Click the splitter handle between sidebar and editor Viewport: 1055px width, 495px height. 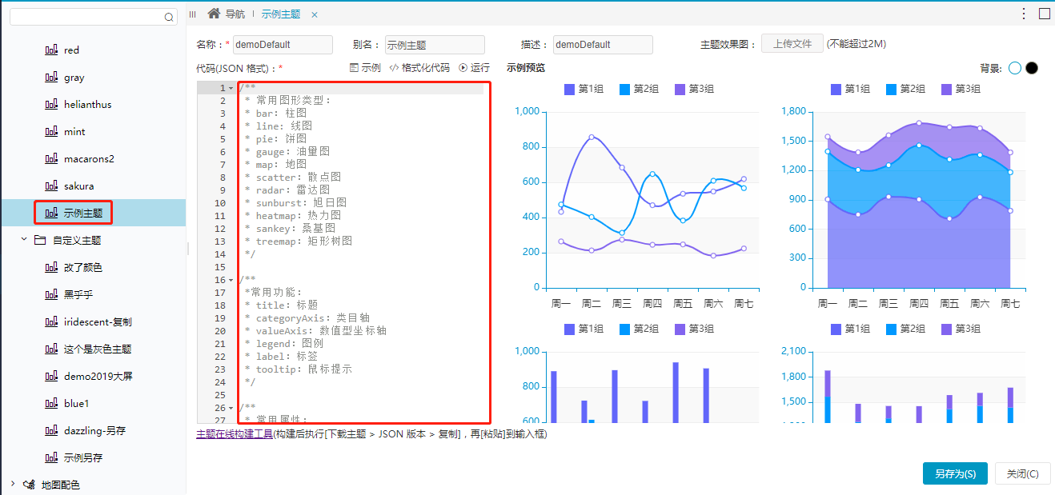[188, 249]
